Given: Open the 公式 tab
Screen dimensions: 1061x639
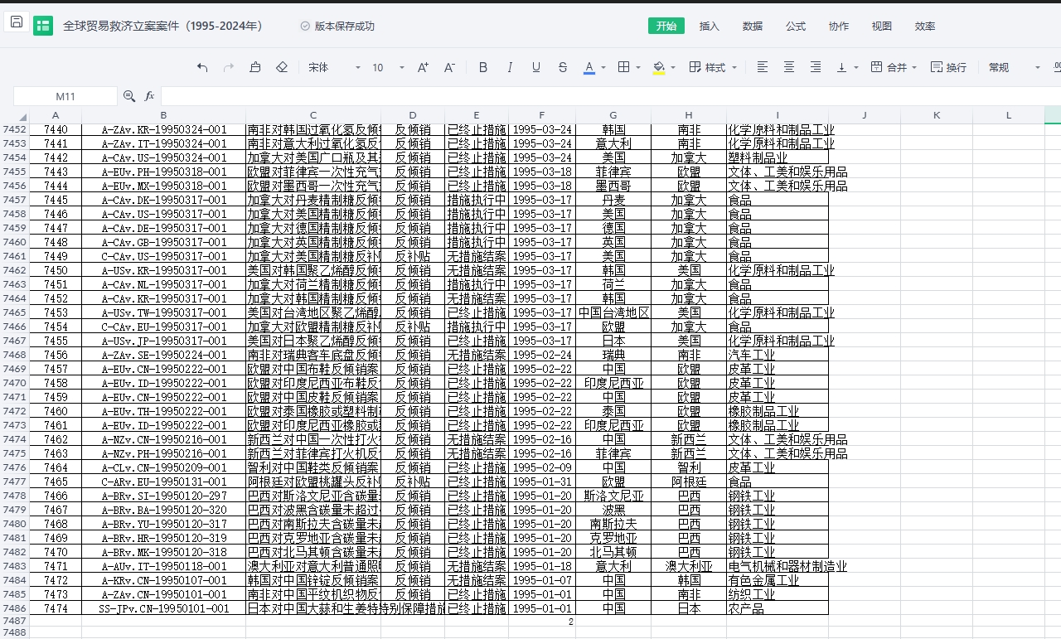Looking at the screenshot, I should pyautogui.click(x=796, y=26).
